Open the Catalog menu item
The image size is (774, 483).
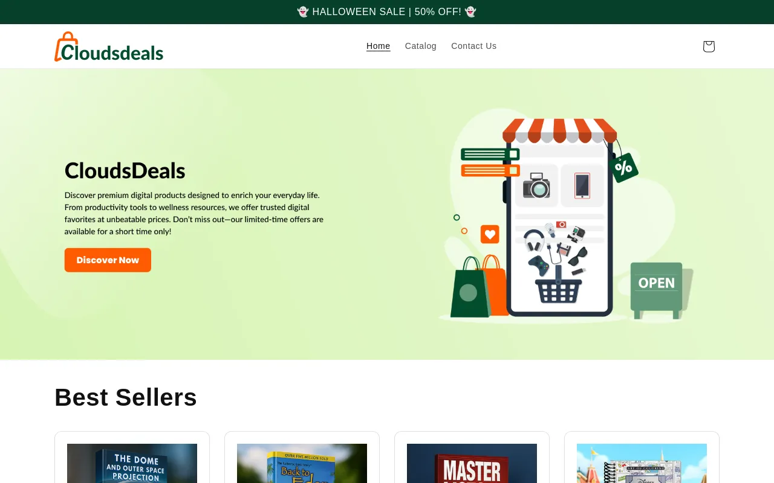(421, 46)
